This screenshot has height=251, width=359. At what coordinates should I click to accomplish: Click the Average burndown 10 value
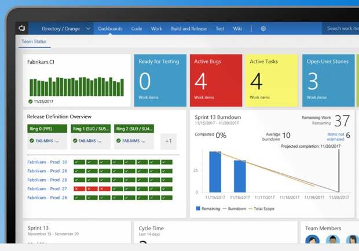(286, 135)
